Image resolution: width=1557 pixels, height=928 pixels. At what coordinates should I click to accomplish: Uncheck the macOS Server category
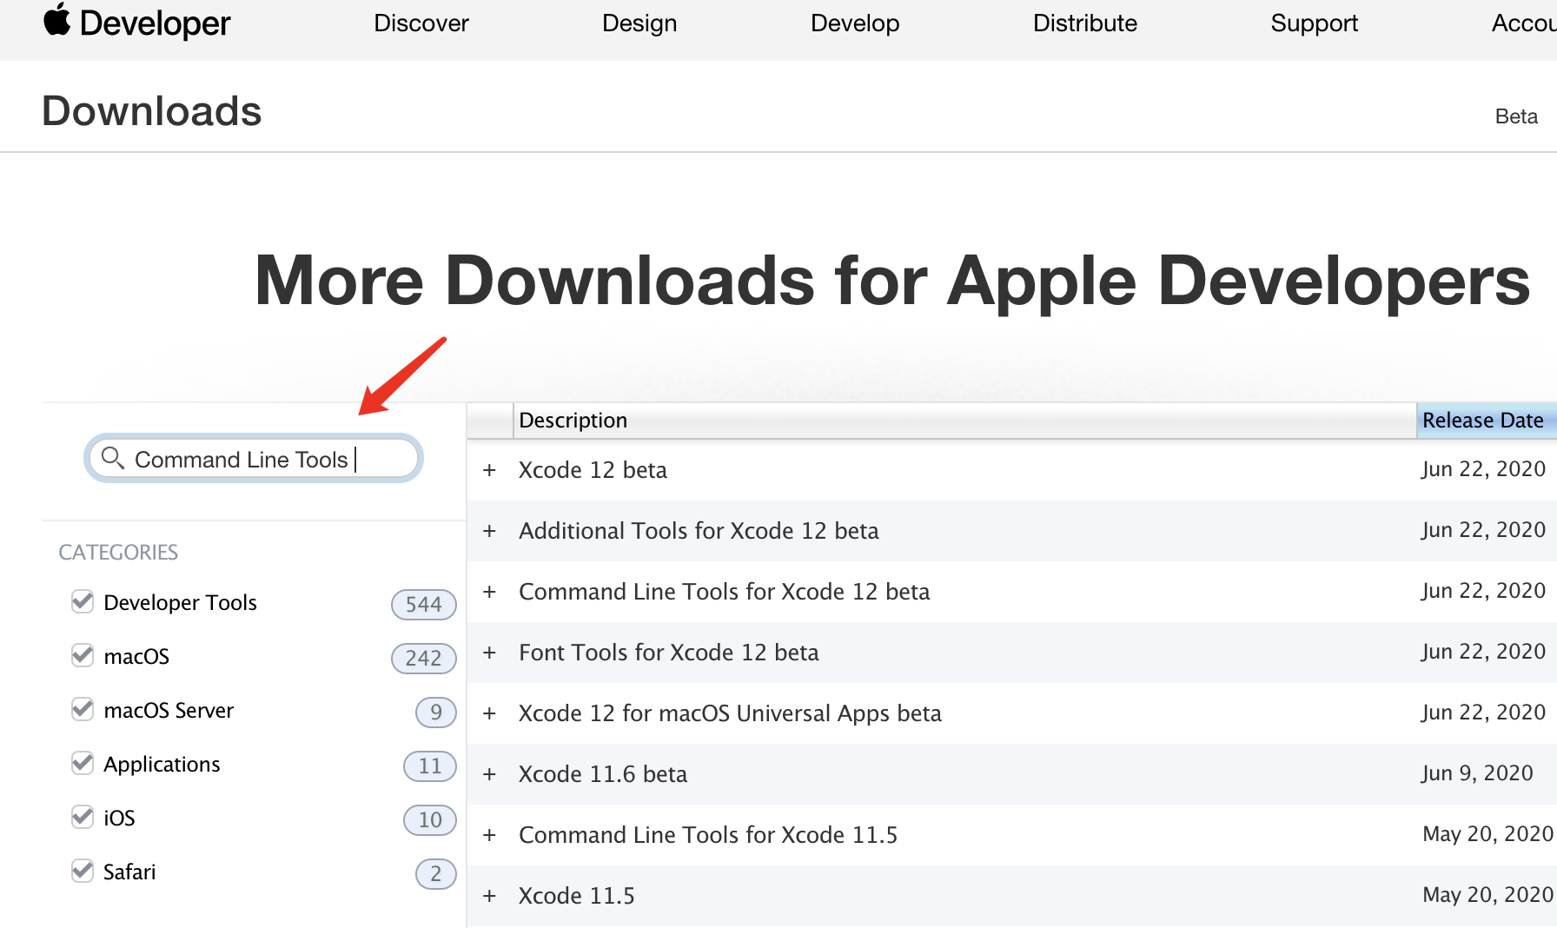pos(83,709)
